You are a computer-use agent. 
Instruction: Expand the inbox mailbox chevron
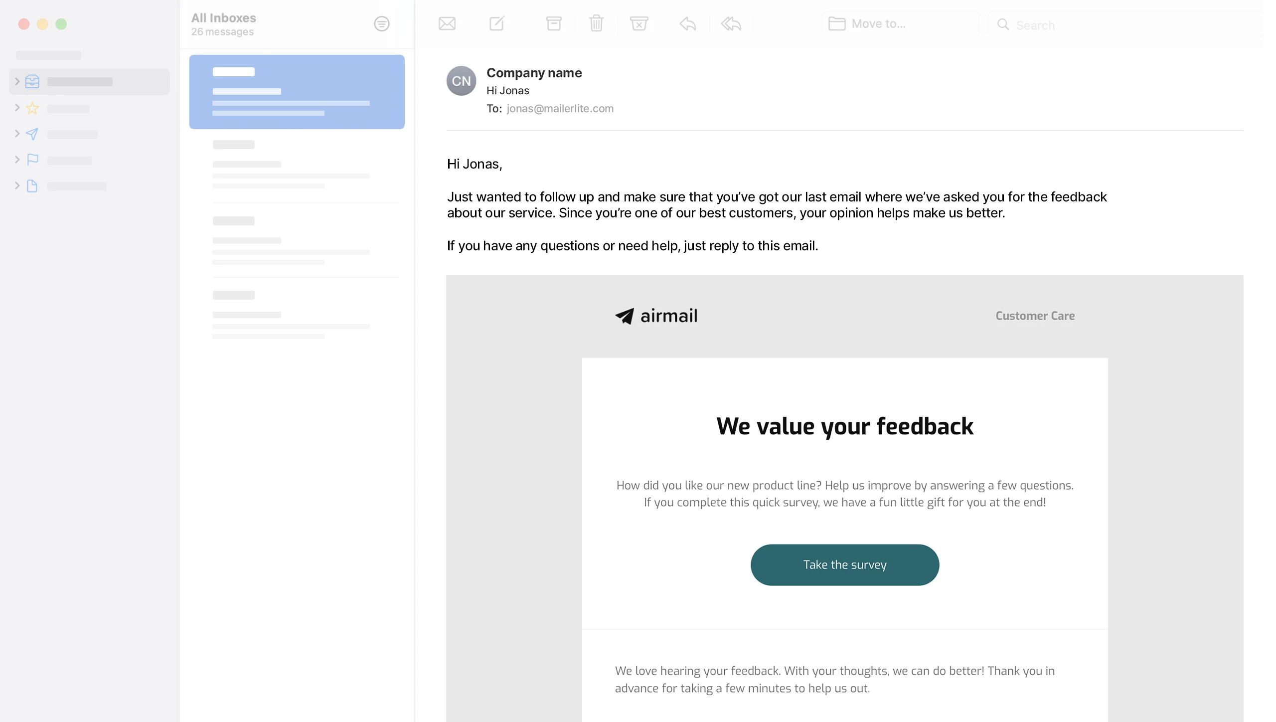[x=17, y=81]
